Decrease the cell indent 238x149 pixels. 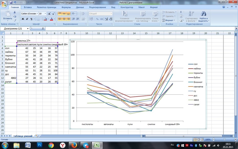point(73,19)
